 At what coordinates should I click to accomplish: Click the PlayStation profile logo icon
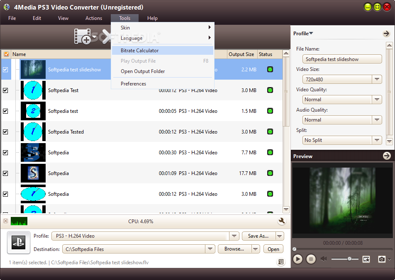coord(19,242)
